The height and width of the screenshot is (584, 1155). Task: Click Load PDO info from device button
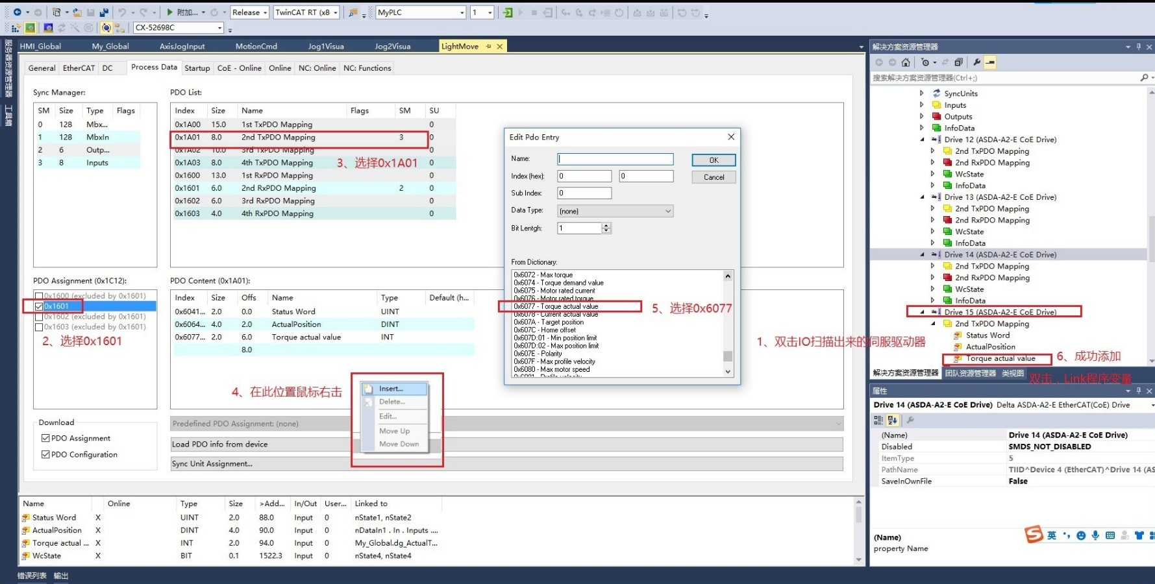[507, 444]
